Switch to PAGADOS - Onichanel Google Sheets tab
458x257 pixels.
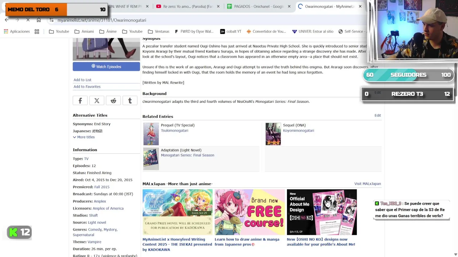pos(259,6)
